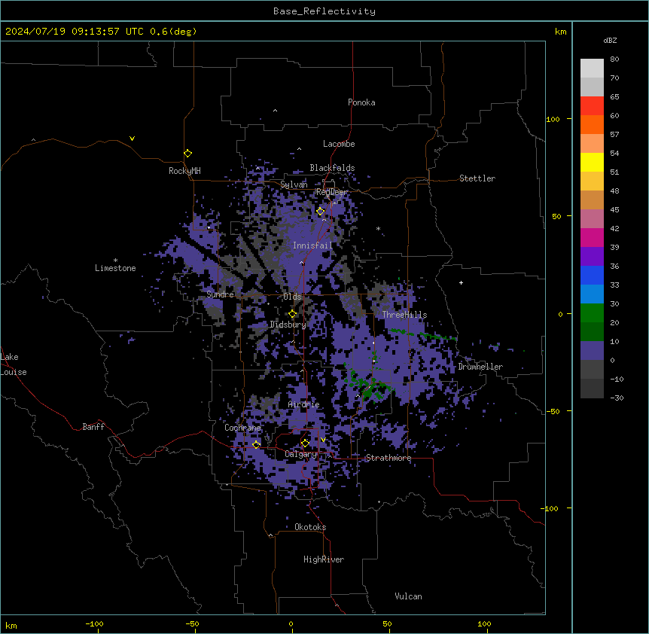
Task: Click the yellow V marker northwest of RockyMH
Action: pyautogui.click(x=132, y=139)
